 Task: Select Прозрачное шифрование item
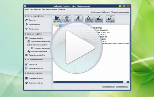click(38, 45)
